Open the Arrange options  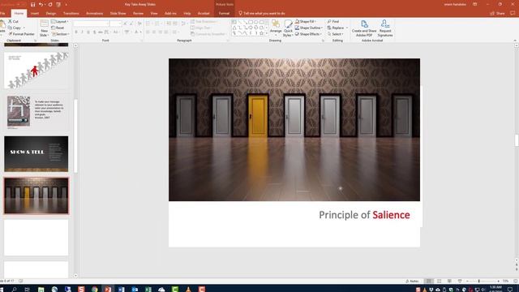point(276,28)
